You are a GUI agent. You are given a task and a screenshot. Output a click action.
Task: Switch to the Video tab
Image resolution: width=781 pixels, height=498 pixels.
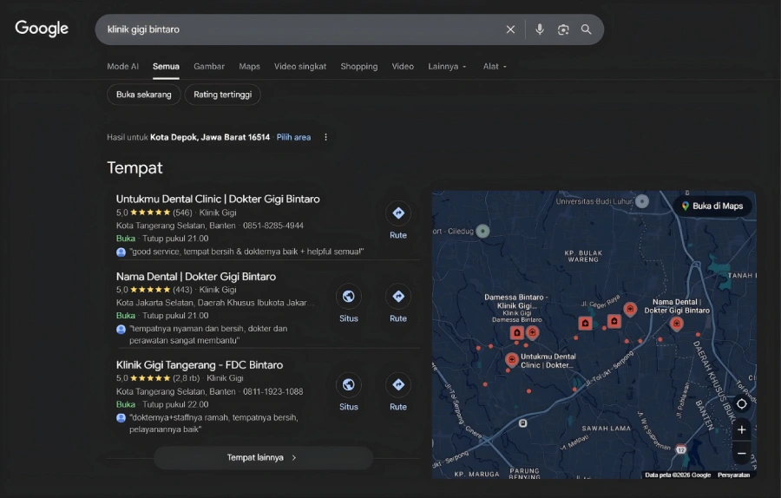[403, 66]
